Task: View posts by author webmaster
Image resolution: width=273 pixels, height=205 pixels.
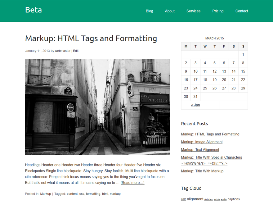Action: pos(63,51)
